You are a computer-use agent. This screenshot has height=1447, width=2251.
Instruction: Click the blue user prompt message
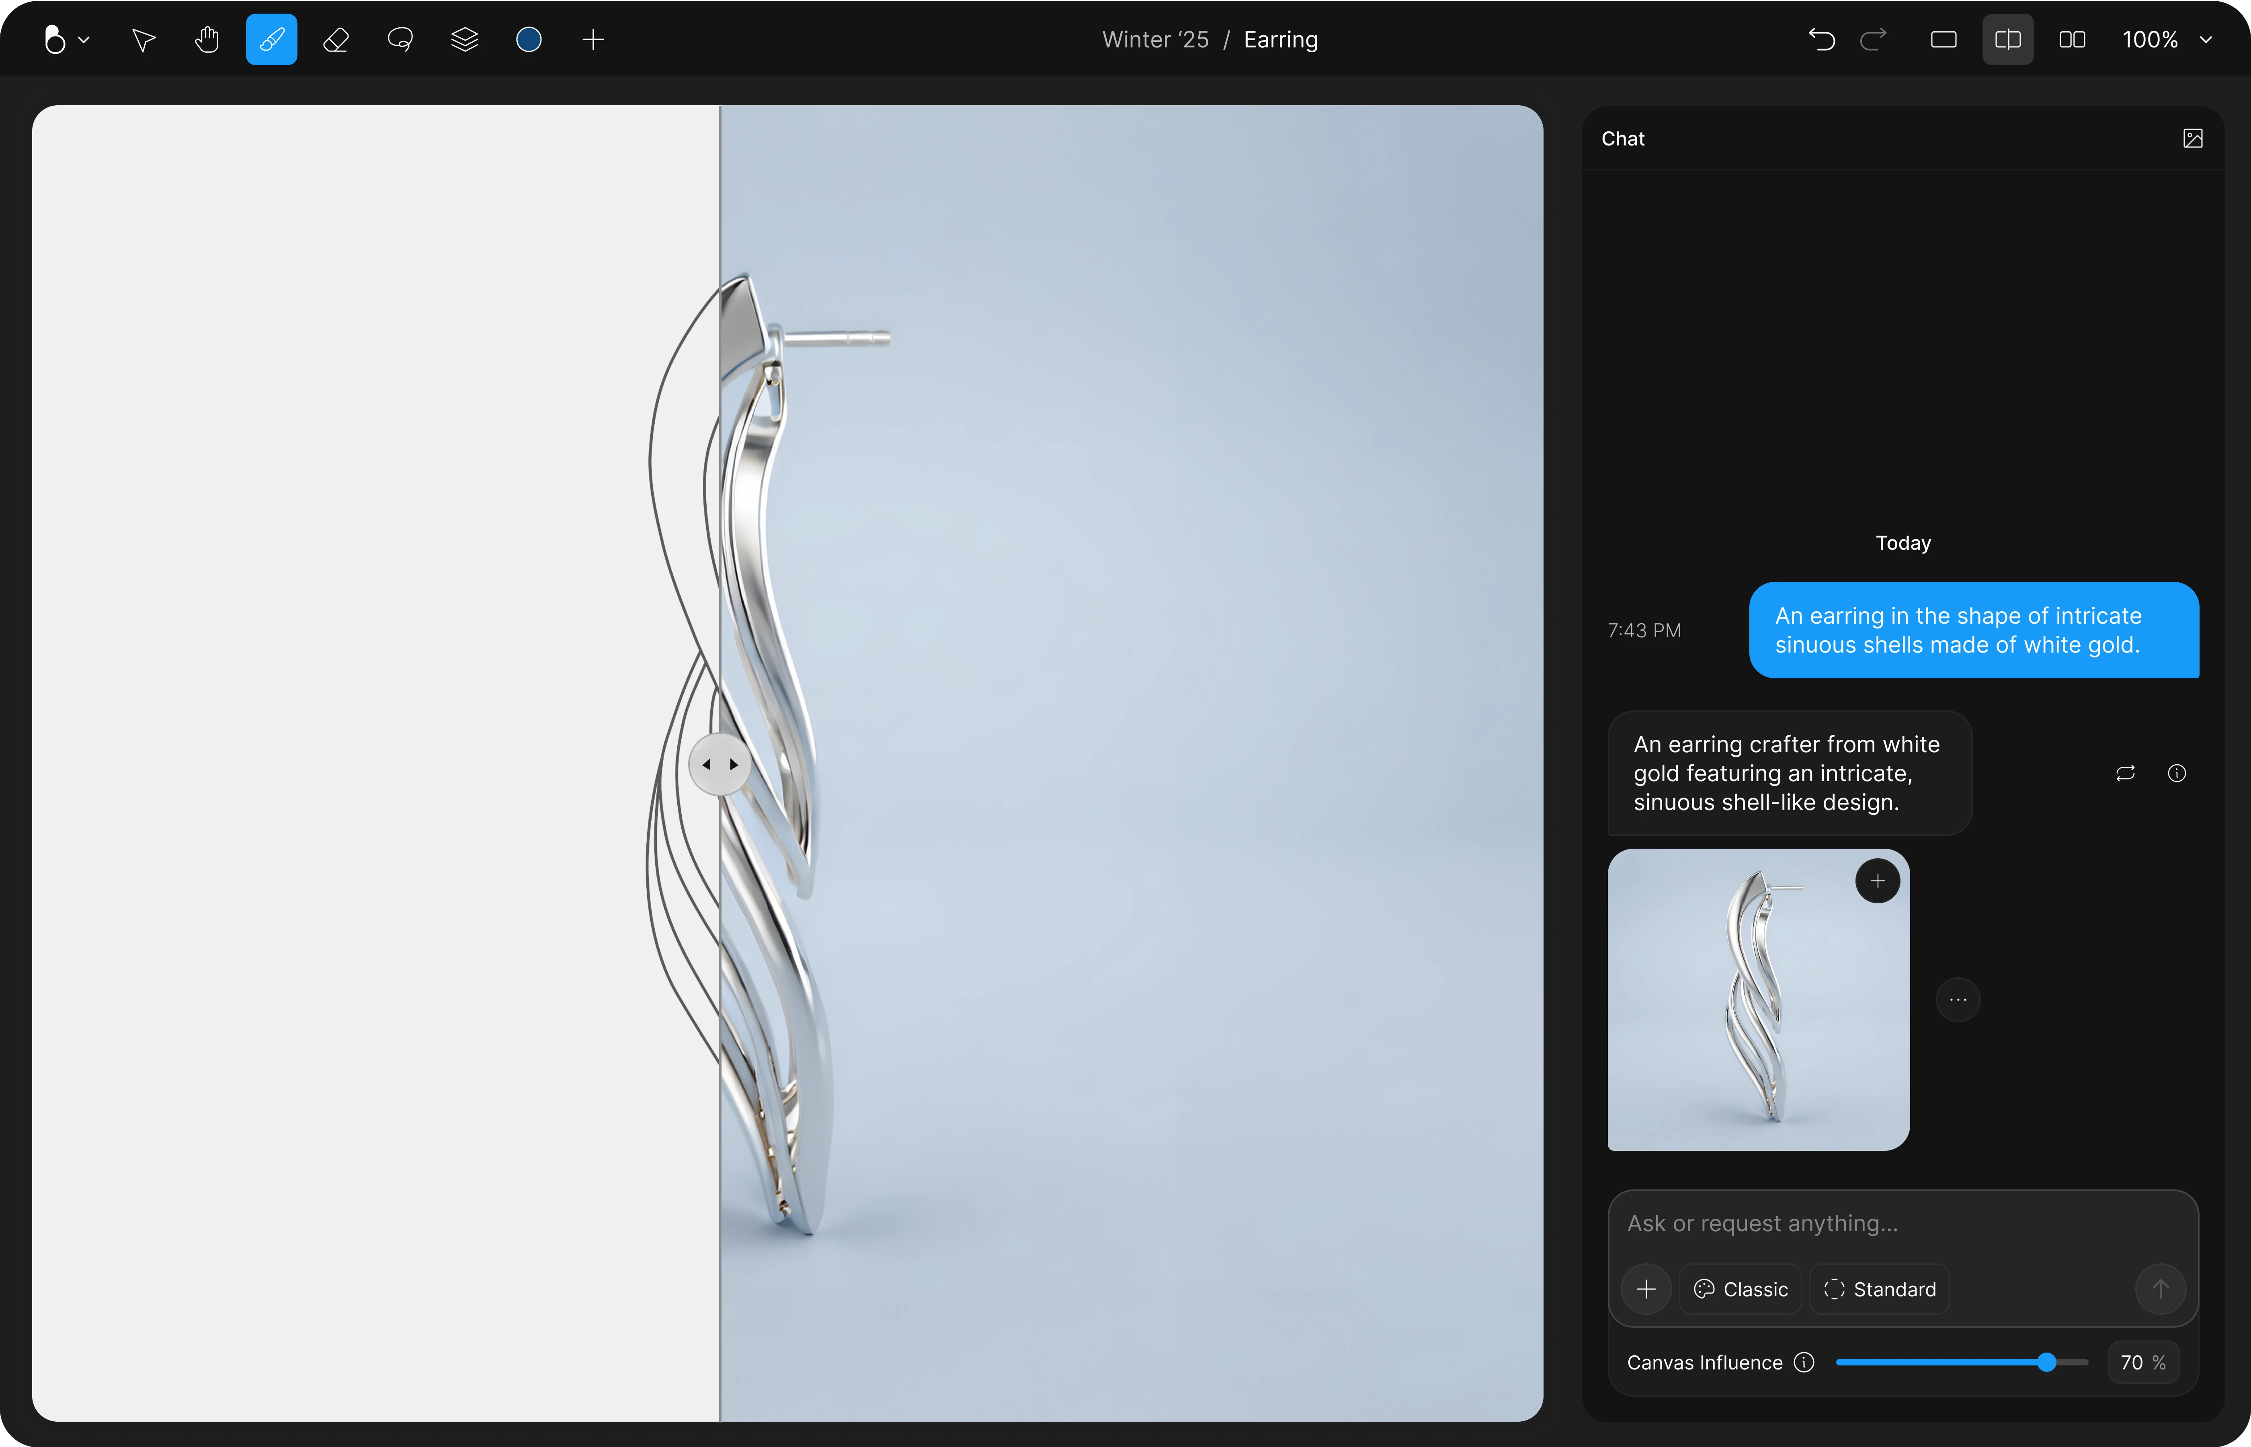coord(1974,630)
